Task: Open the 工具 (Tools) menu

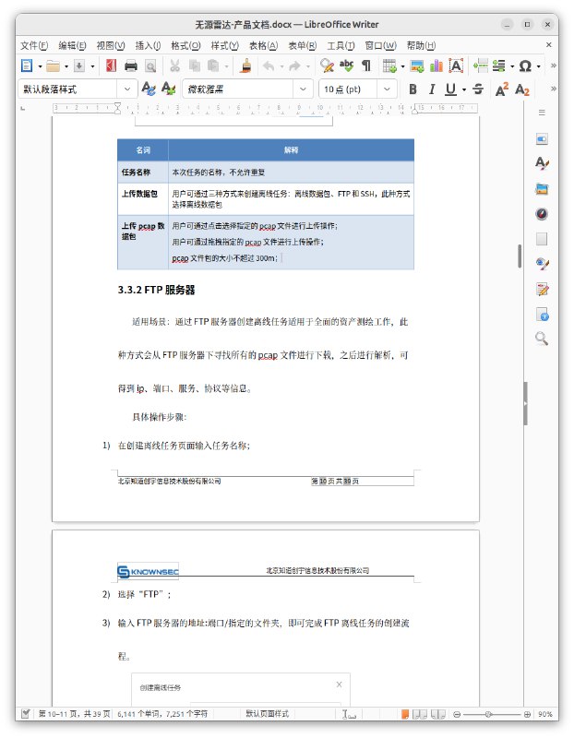Action: tap(341, 45)
